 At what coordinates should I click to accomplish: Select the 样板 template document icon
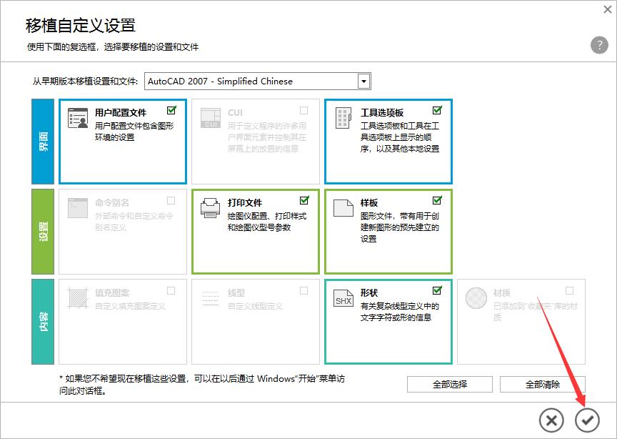(x=342, y=207)
